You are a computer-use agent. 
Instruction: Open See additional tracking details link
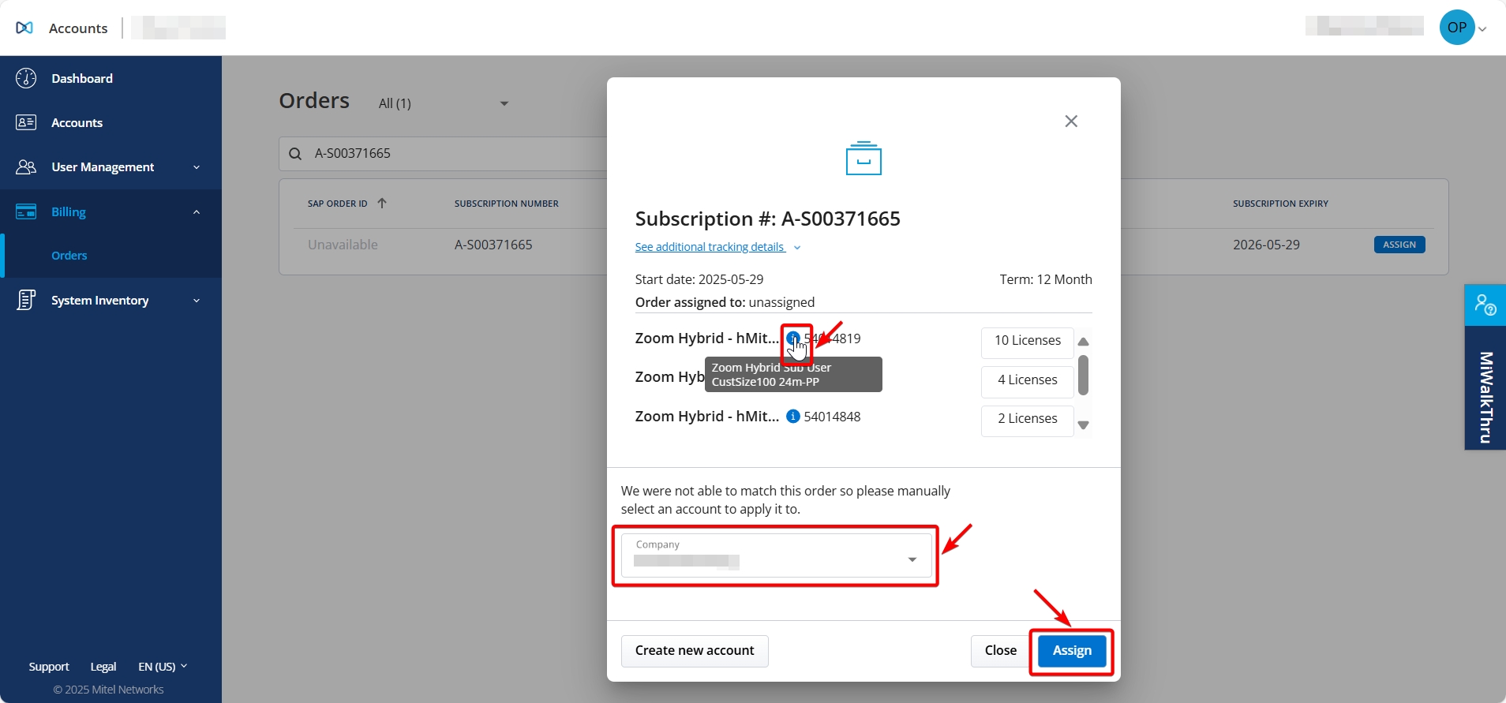click(x=710, y=247)
